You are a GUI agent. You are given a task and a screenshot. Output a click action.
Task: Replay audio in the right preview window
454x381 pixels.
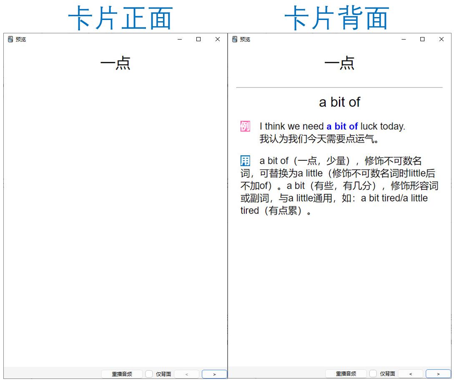tap(346, 374)
